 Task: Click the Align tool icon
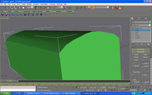pos(89,8)
